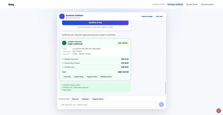Click the Trail Fleece Zip line item
Screen dimensions: 223x115
coord(95,67)
